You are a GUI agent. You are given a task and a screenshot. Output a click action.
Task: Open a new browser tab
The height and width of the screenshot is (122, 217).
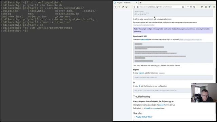pos(140,3)
